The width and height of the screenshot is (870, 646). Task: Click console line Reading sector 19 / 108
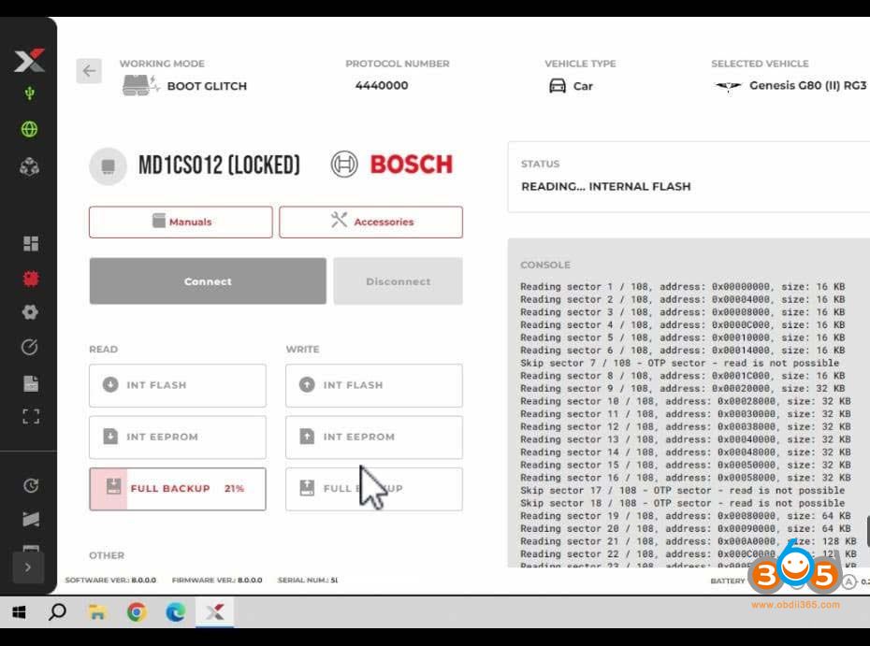click(x=685, y=516)
